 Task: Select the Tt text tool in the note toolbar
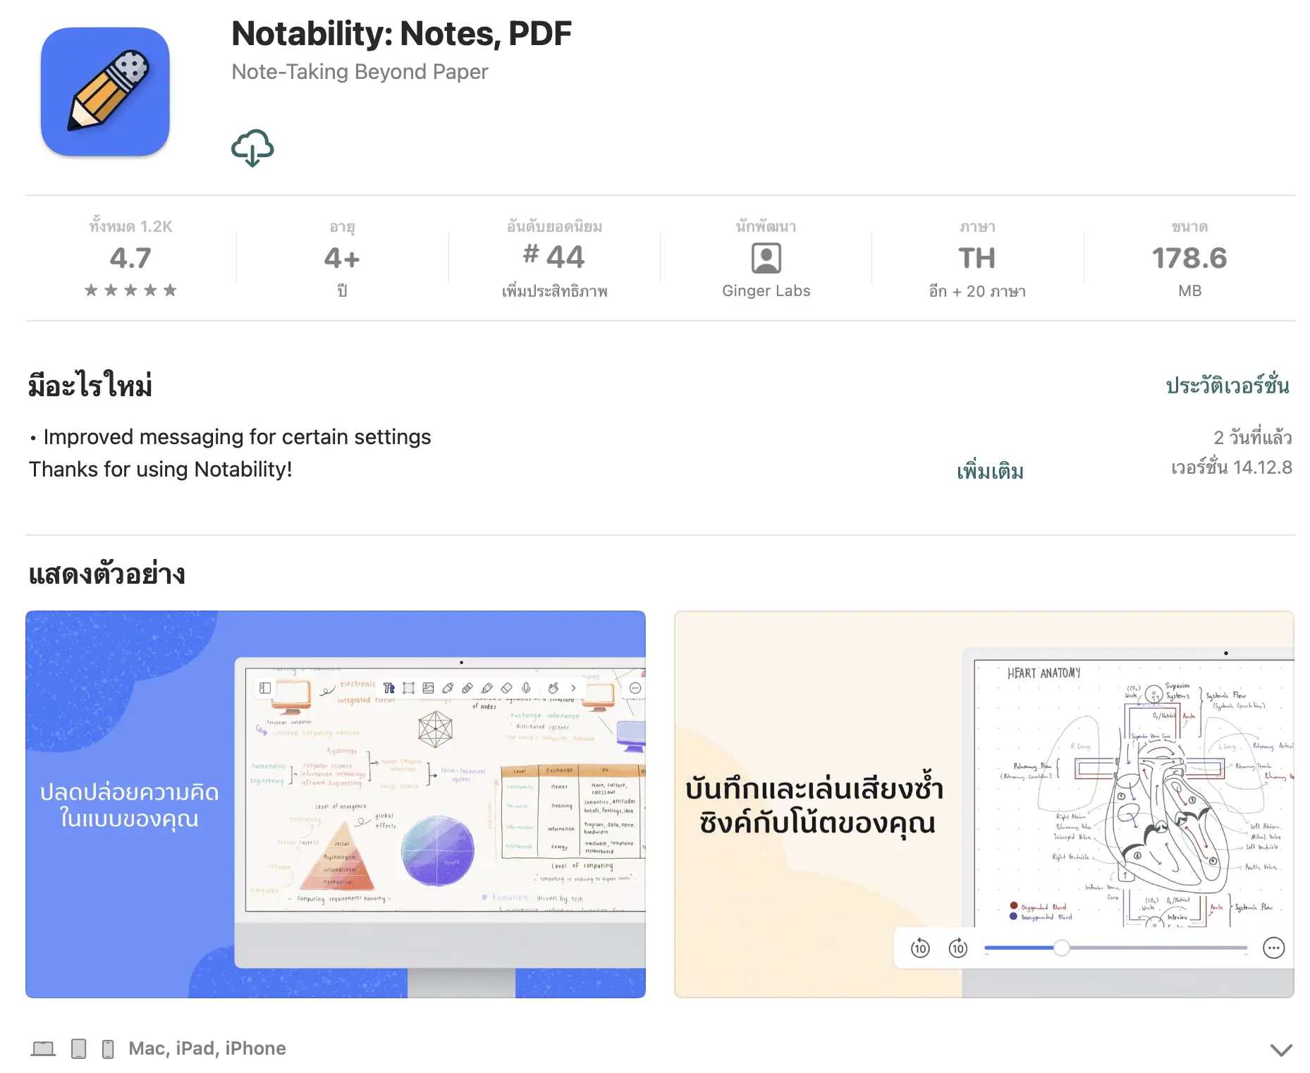click(388, 688)
